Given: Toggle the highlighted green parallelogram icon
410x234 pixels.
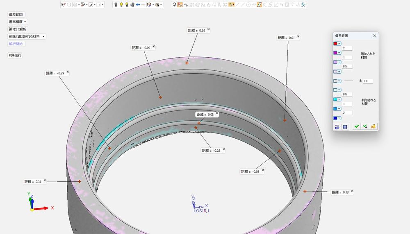Looking at the screenshot, I should [x=259, y=4].
